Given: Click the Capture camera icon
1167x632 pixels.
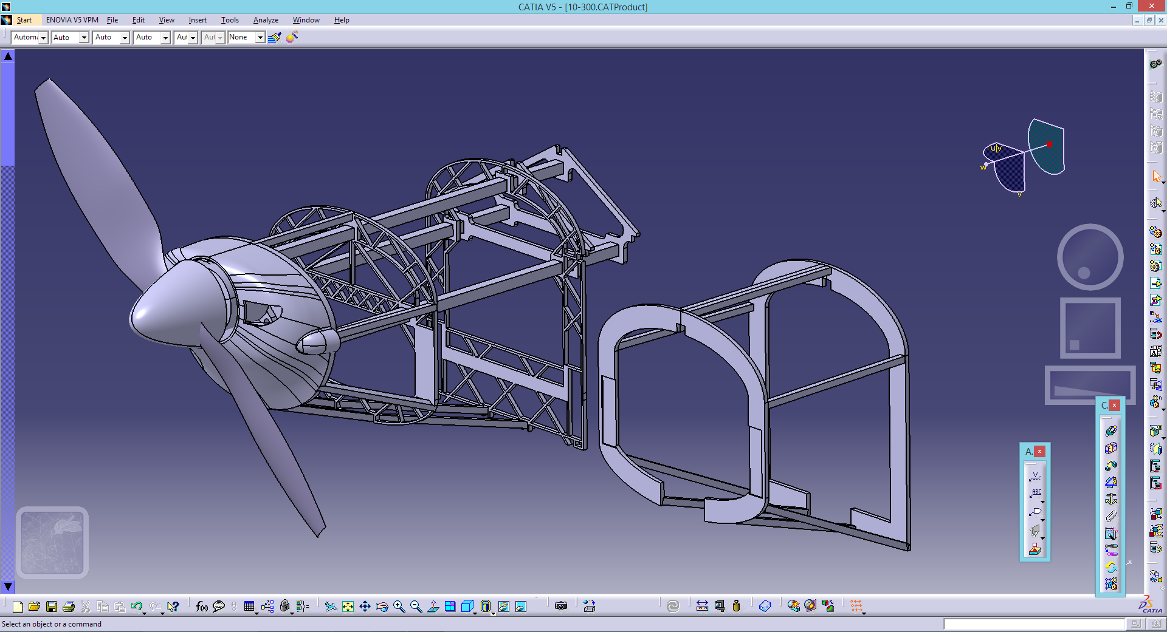Looking at the screenshot, I should pyautogui.click(x=561, y=606).
